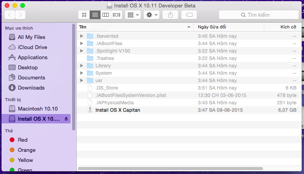Sort by the Tên column header
Screen dimensions: 304x174
pyautogui.click(x=133, y=27)
